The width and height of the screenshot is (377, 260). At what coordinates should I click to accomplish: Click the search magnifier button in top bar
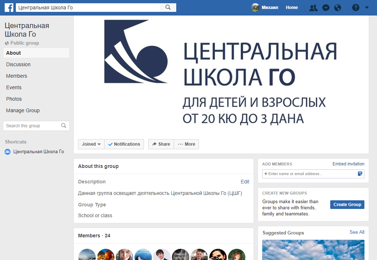pyautogui.click(x=168, y=8)
